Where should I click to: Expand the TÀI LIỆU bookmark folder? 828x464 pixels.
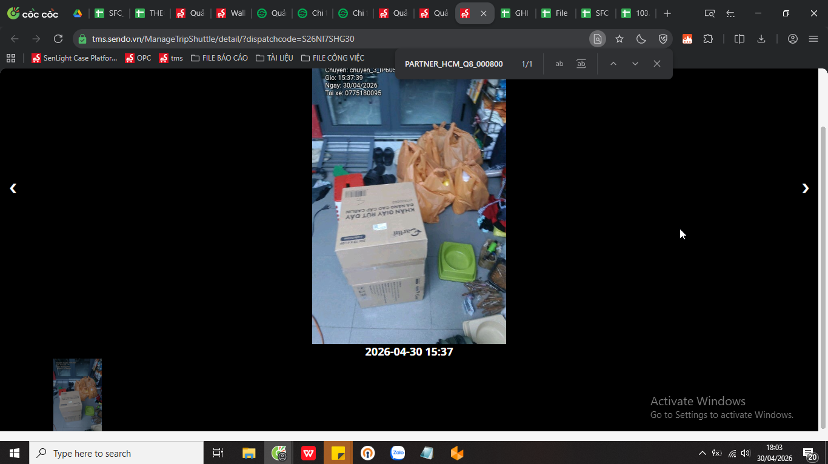point(275,58)
